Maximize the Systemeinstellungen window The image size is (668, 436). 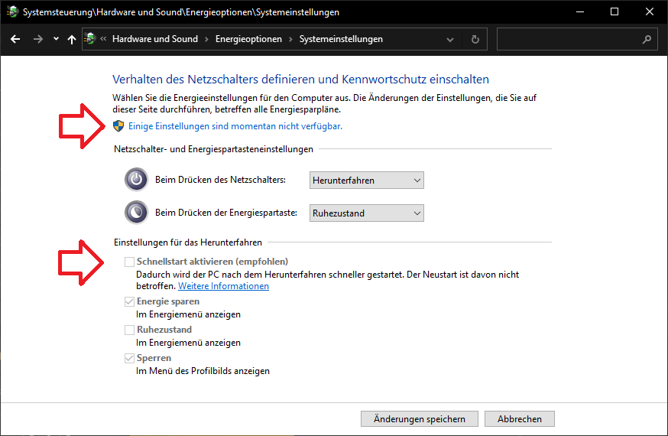[x=614, y=12]
